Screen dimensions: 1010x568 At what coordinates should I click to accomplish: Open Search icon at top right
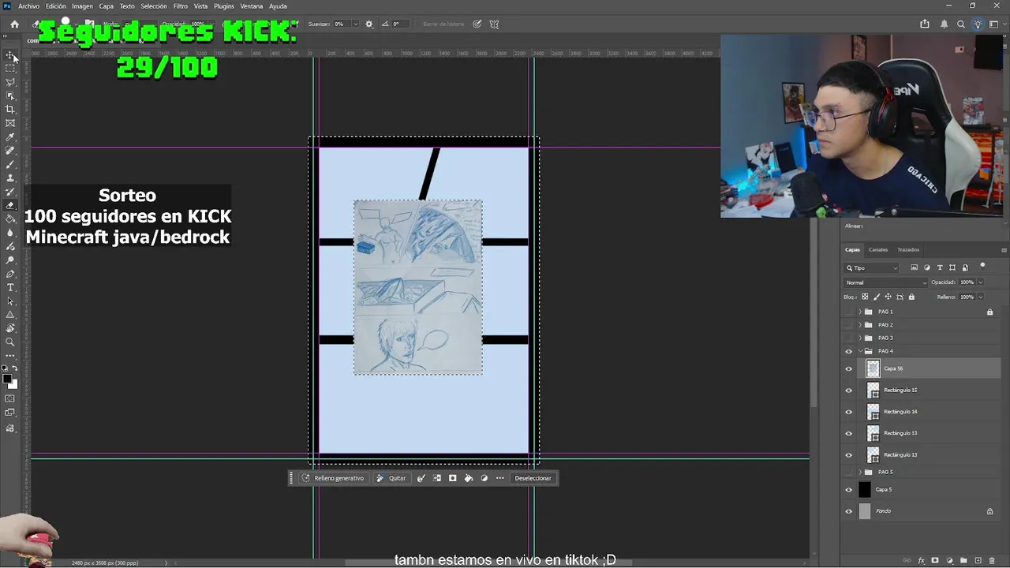coord(961,24)
